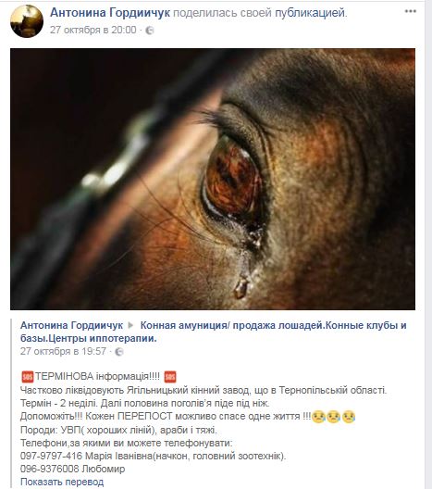Viewport: 432px width, 489px height.
Task: Open the '27 октября в 20:00' timestamp
Action: pyautogui.click(x=93, y=30)
